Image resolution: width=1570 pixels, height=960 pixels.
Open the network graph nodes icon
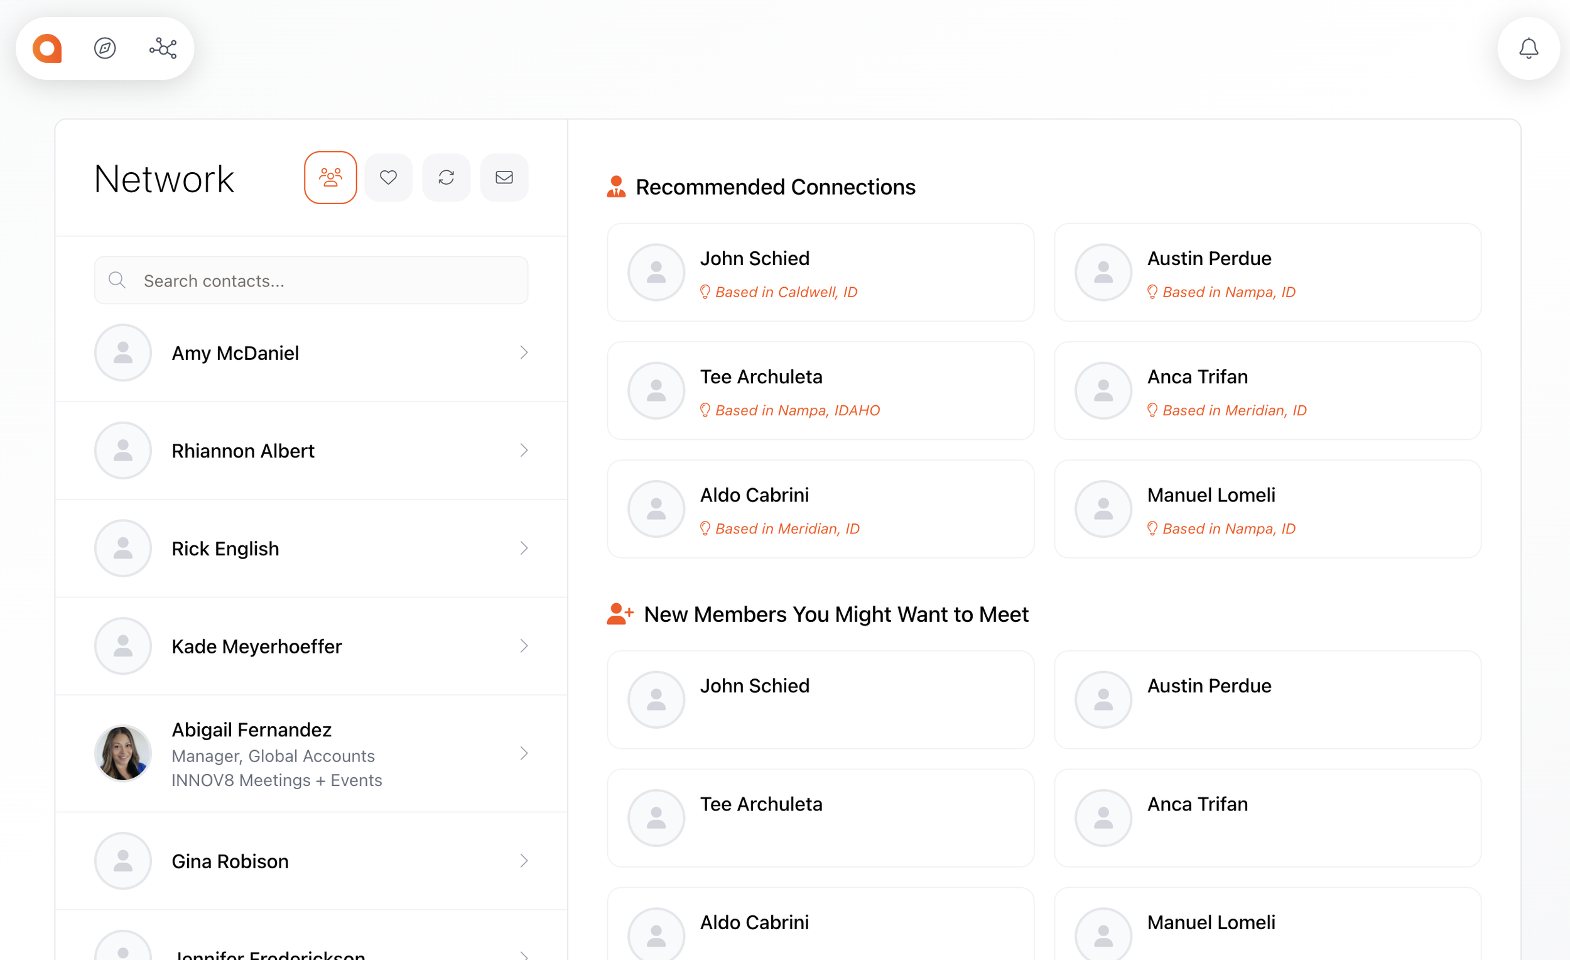[x=163, y=48]
